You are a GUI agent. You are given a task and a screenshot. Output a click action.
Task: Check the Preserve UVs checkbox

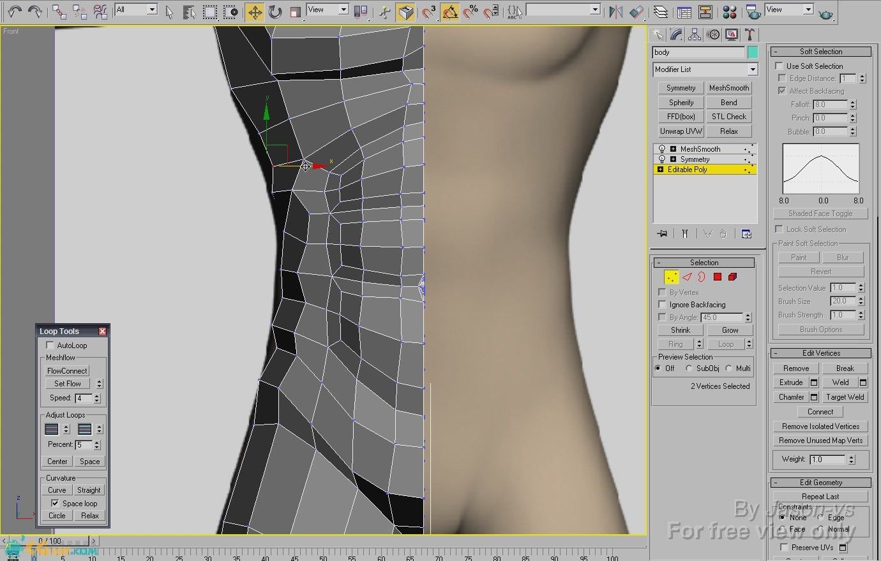pyautogui.click(x=784, y=547)
